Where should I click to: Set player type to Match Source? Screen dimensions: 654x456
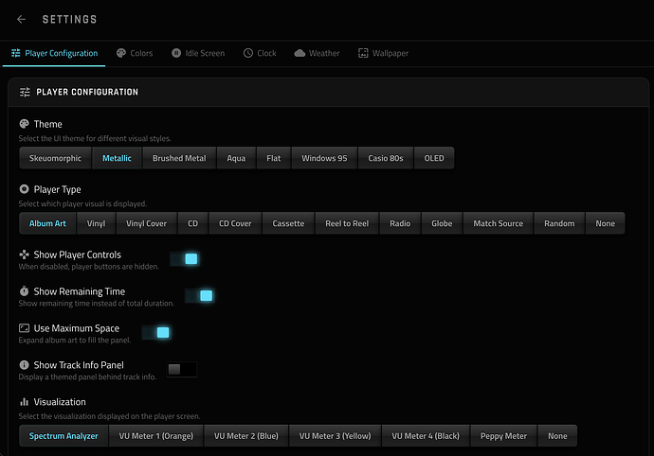click(498, 223)
